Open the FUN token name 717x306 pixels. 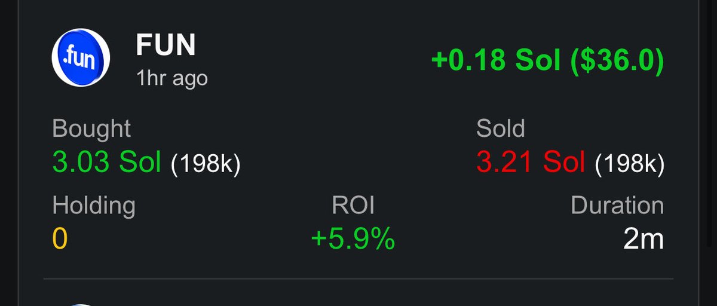click(166, 45)
